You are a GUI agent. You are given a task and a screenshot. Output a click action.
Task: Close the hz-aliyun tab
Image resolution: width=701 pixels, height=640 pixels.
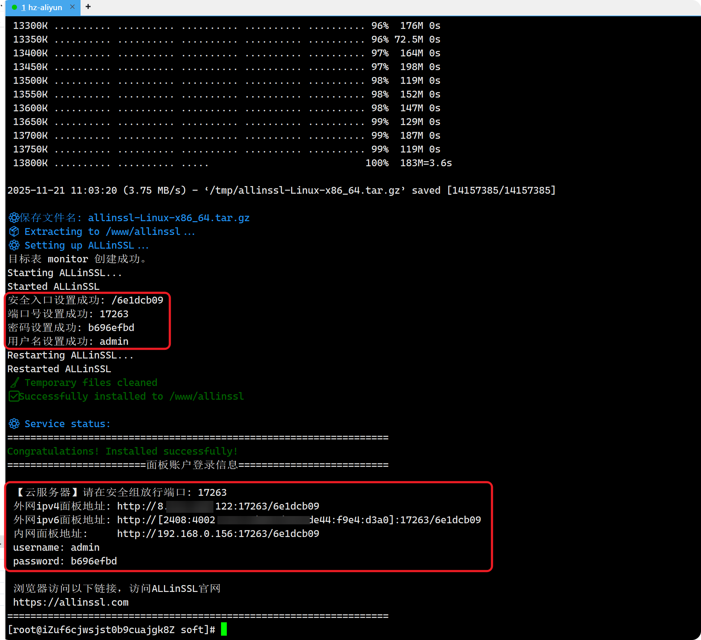tap(72, 7)
